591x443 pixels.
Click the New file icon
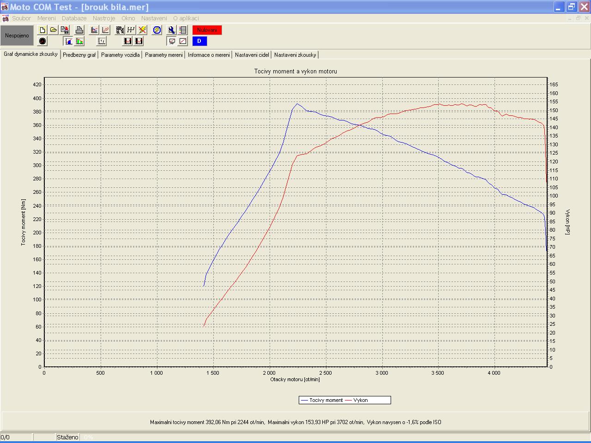click(x=42, y=30)
